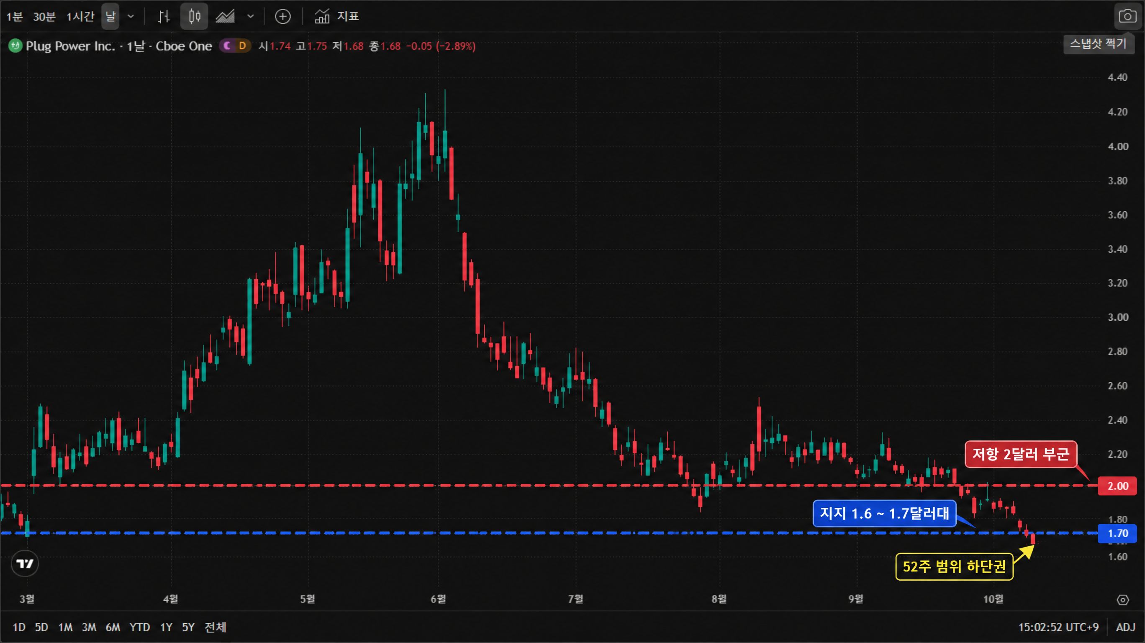This screenshot has height=643, width=1145.
Task: Open the 지표 indicators menu
Action: [x=336, y=17]
